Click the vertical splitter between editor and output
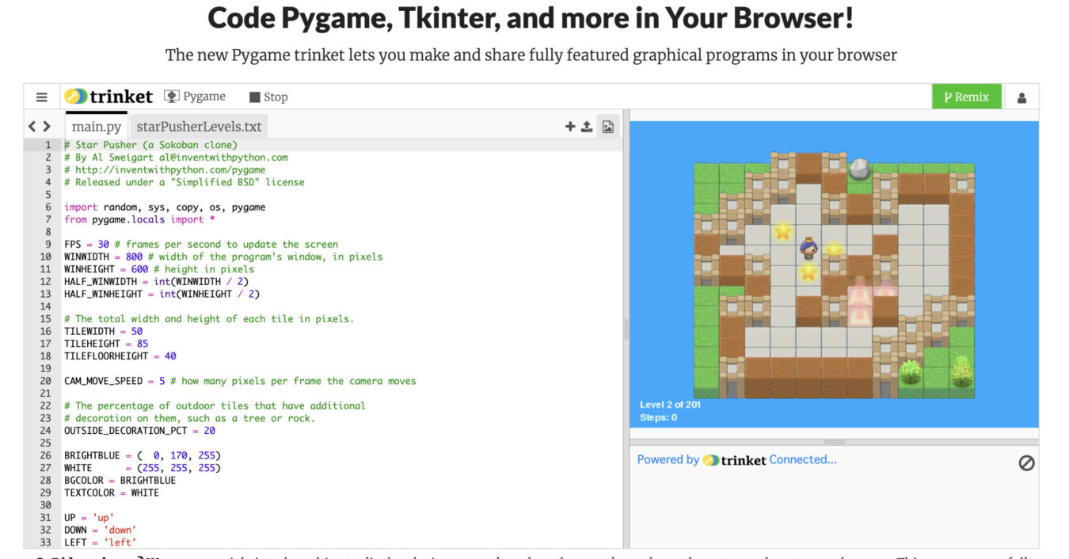Viewport: 1069px width, 559px height. coord(626,329)
